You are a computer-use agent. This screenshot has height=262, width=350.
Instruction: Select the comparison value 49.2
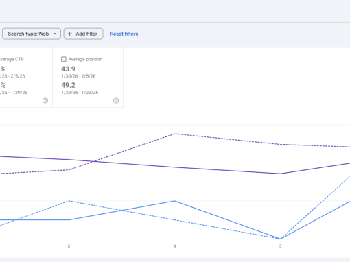68,85
